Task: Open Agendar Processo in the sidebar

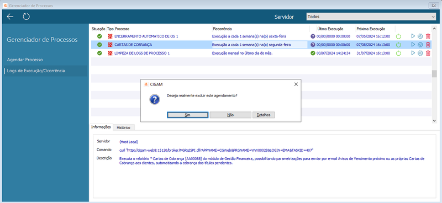Action: [25, 60]
